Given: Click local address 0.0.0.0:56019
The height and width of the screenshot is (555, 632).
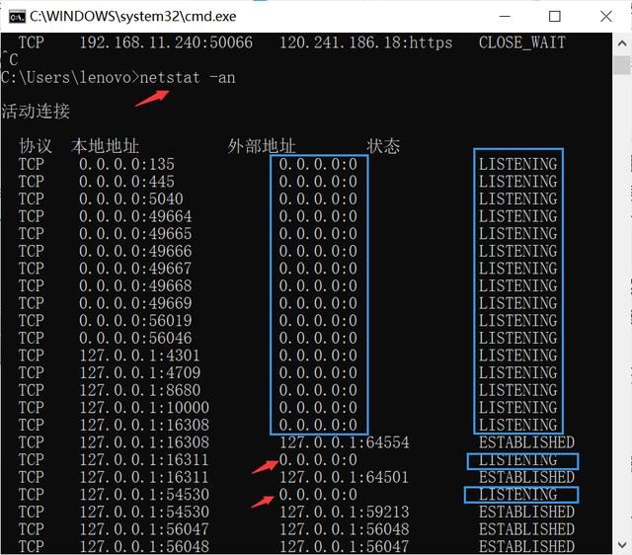Looking at the screenshot, I should coord(135,320).
